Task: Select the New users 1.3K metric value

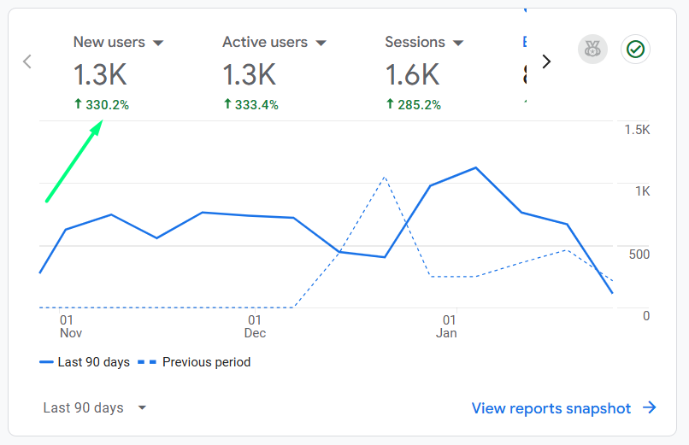Action: [100, 75]
